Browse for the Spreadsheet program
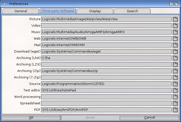 click(x=175, y=103)
